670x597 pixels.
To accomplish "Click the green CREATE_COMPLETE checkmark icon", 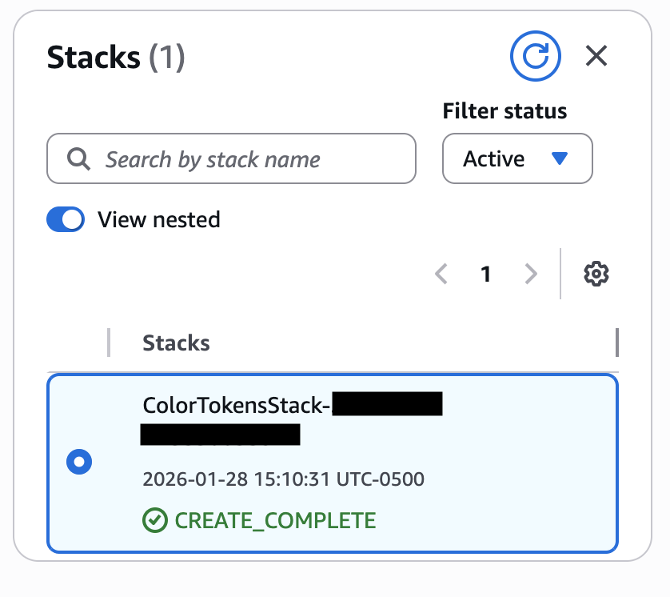I will click(x=154, y=520).
